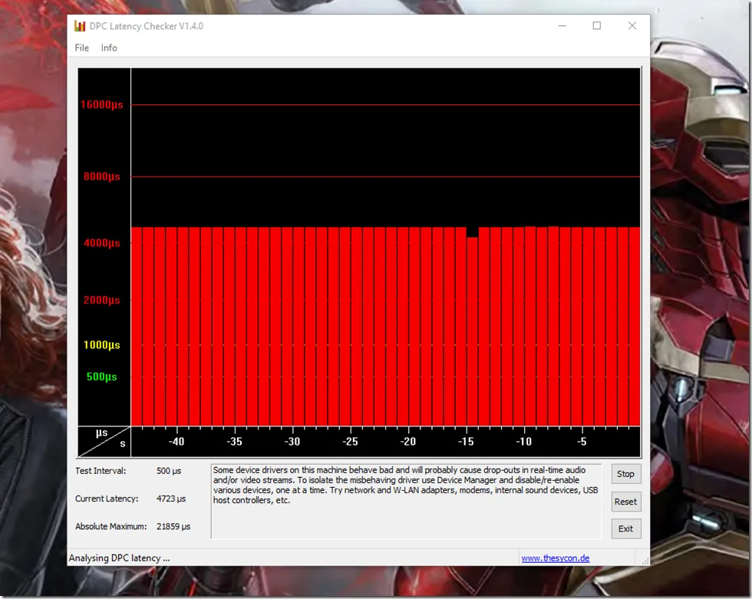Maximize the DPC Latency Checker window
The height and width of the screenshot is (599, 752).
coord(597,26)
